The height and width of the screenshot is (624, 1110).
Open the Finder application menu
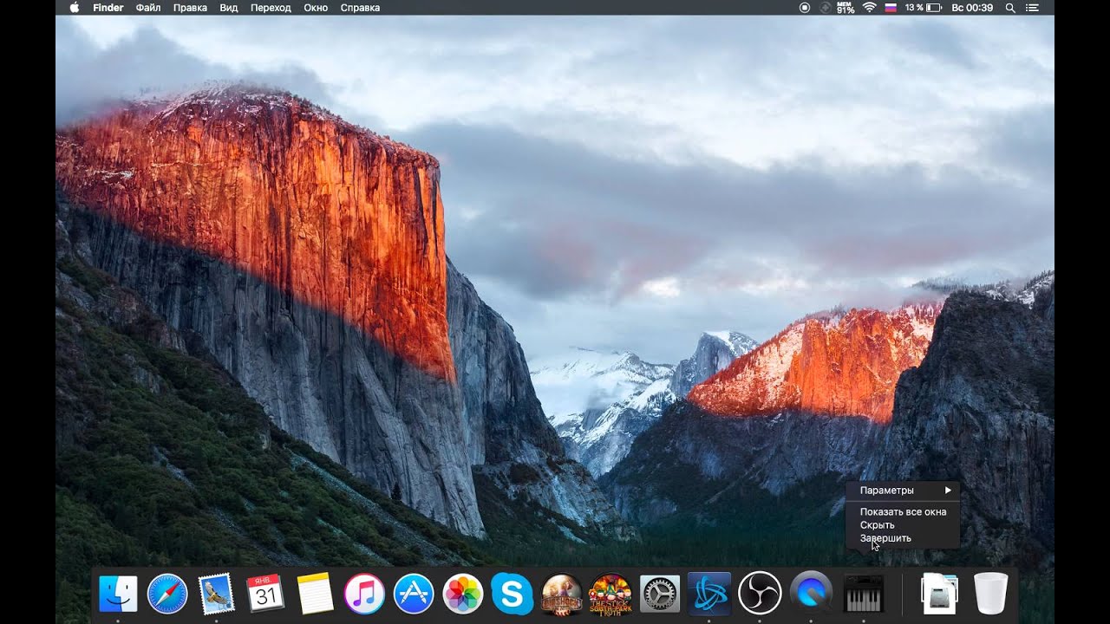point(108,7)
